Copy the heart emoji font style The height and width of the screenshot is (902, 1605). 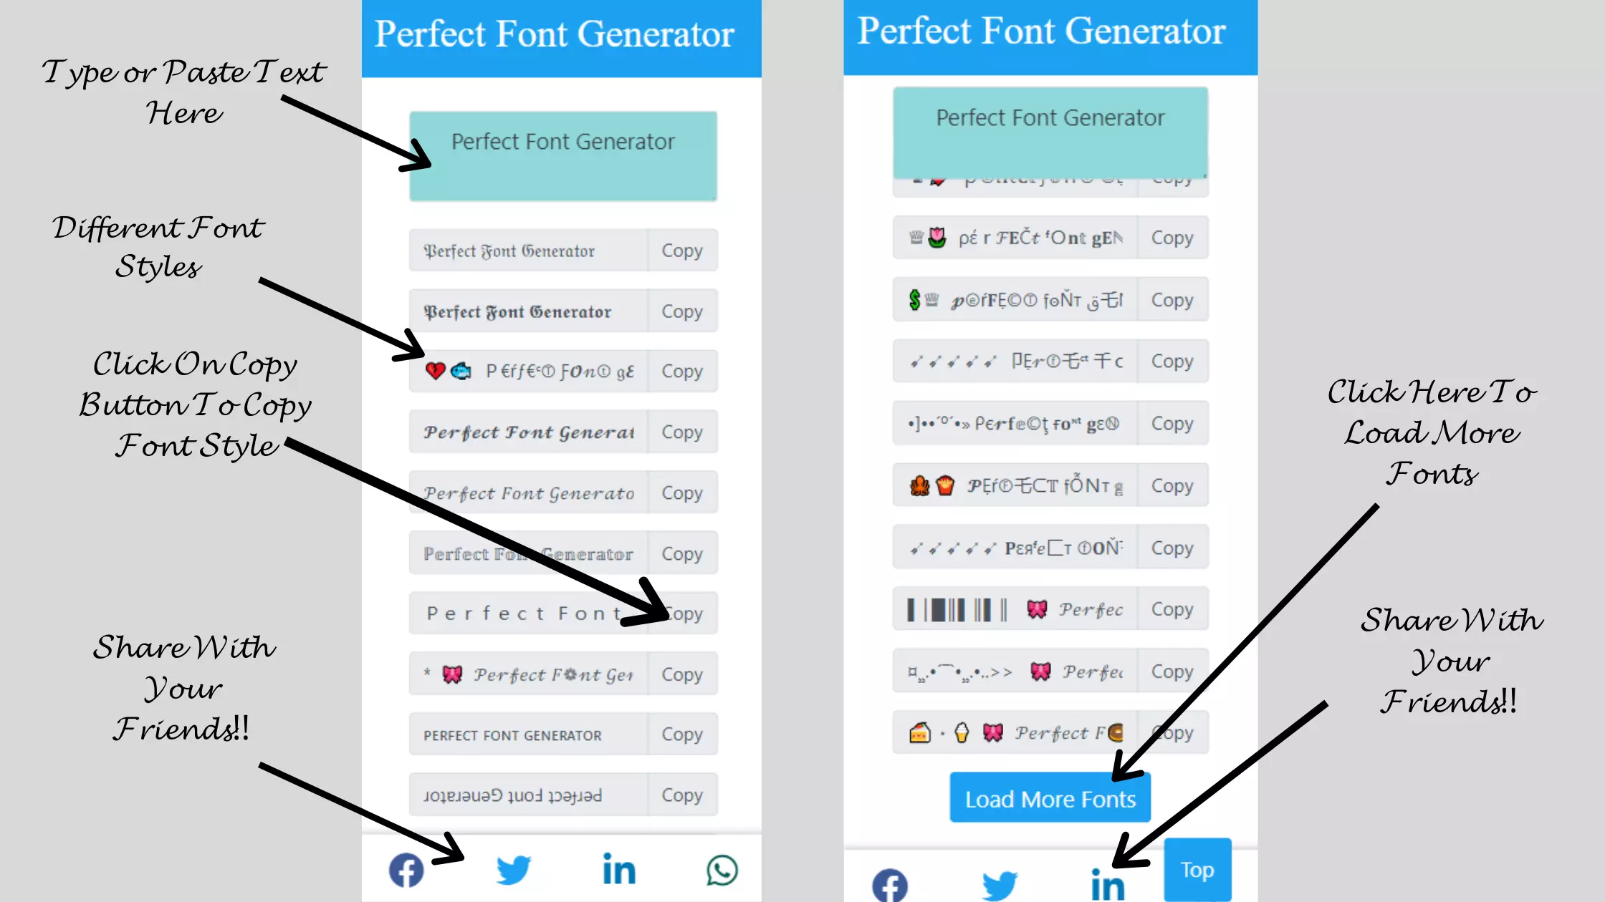pos(682,371)
